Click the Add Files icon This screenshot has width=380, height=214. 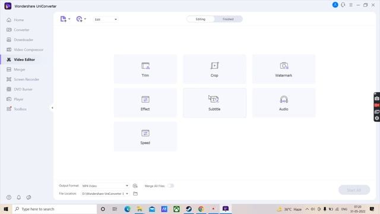pyautogui.click(x=64, y=19)
